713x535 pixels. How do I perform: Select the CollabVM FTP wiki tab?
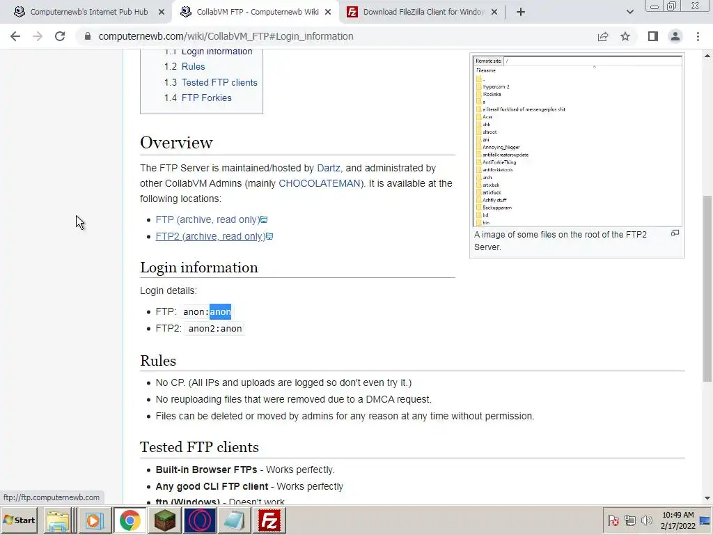pos(257,12)
